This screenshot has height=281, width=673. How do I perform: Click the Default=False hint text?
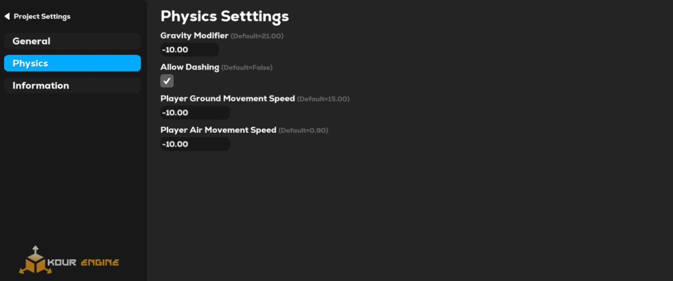click(x=247, y=68)
